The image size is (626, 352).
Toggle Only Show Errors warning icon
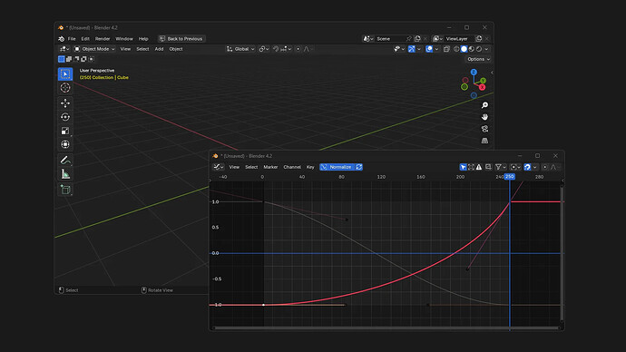tap(479, 167)
